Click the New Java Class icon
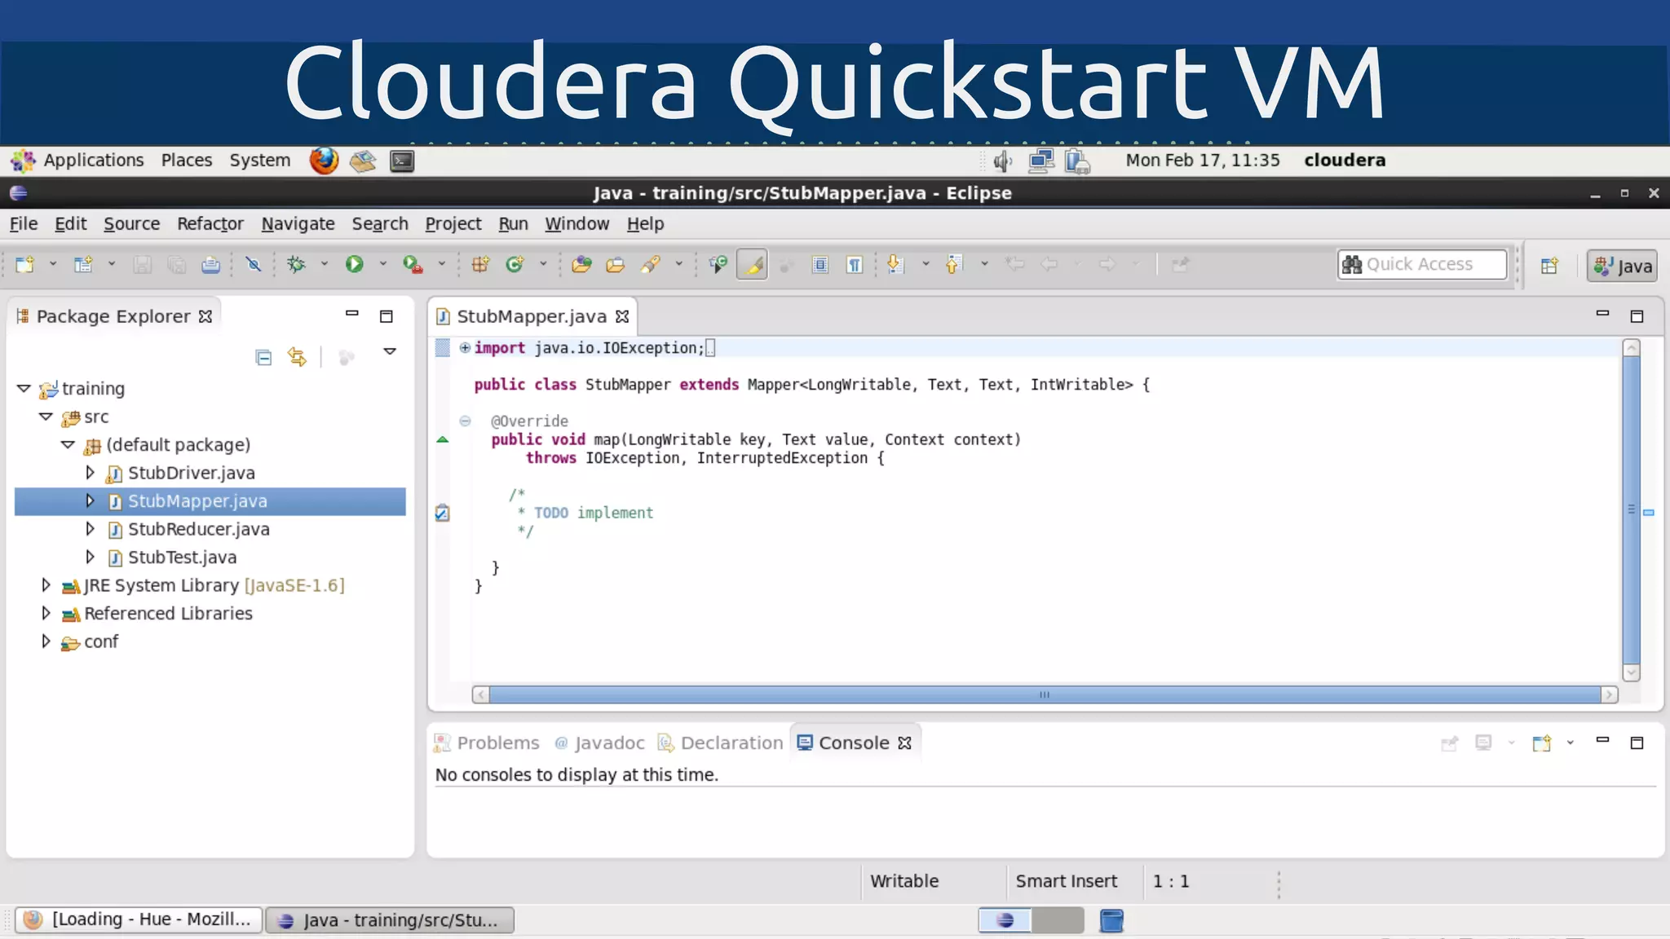This screenshot has height=939, width=1670. 515,264
